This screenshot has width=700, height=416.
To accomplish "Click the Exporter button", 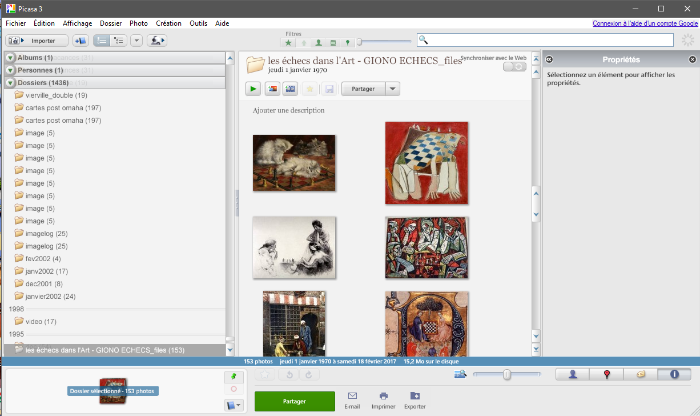I will point(415,401).
